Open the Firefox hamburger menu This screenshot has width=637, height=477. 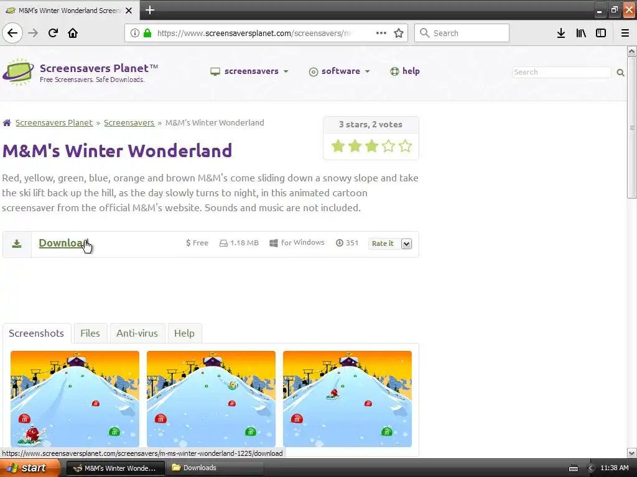(x=625, y=33)
